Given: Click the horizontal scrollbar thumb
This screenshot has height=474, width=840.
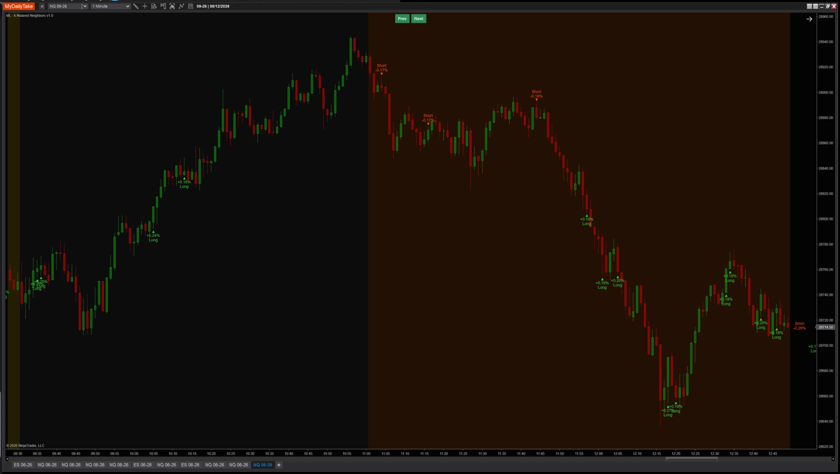Looking at the screenshot, I should [x=691, y=459].
